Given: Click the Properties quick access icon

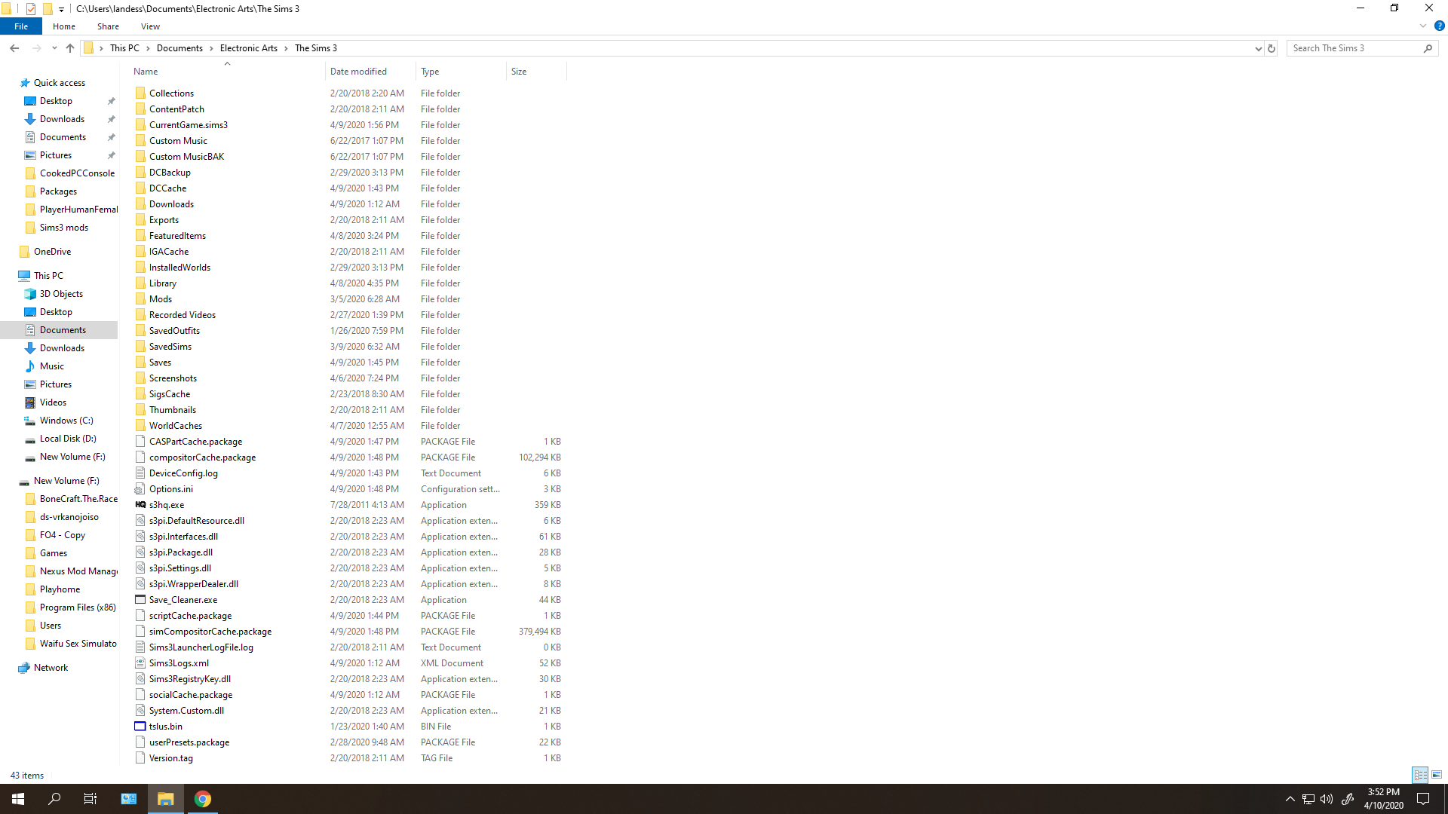Looking at the screenshot, I should point(31,9).
